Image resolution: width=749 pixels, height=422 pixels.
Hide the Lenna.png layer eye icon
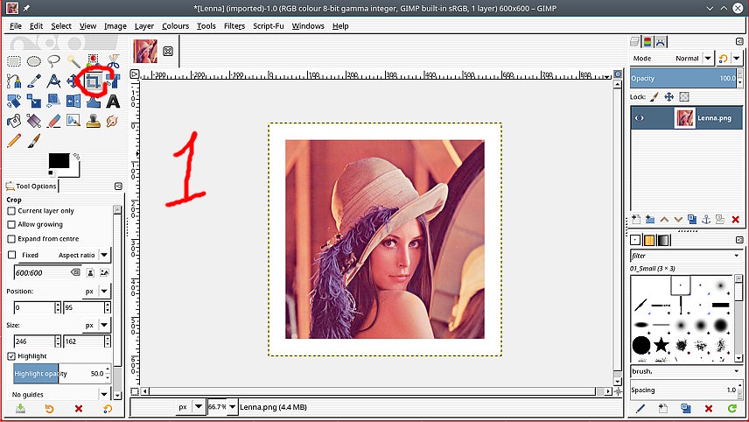coord(639,118)
